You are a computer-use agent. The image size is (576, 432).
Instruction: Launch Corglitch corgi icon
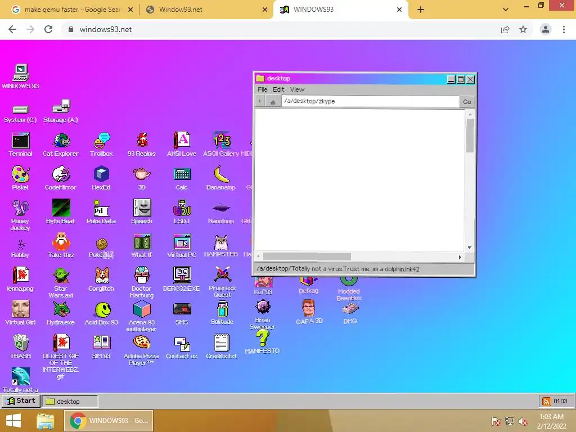pos(101,279)
